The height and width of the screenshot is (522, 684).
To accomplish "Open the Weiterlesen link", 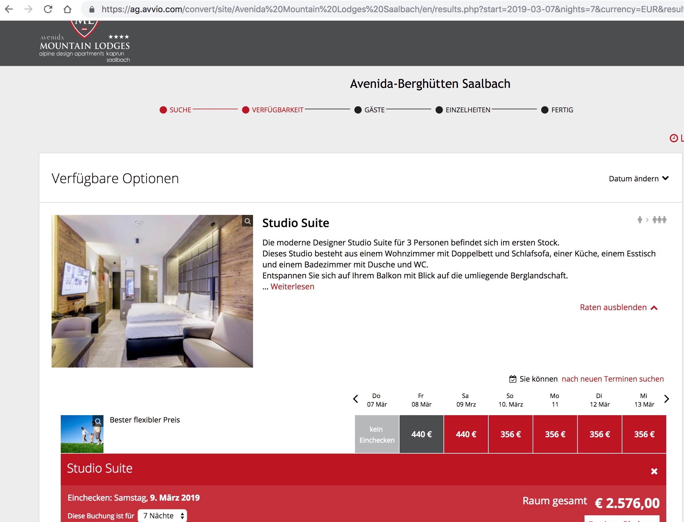I will 292,286.
